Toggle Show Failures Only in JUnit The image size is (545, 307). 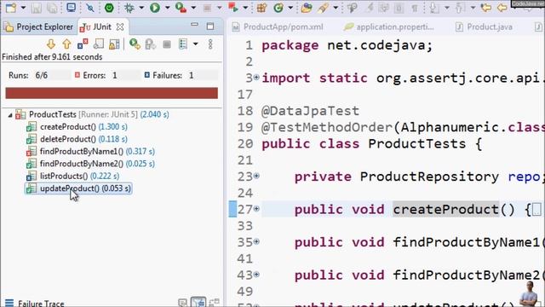tap(83, 44)
